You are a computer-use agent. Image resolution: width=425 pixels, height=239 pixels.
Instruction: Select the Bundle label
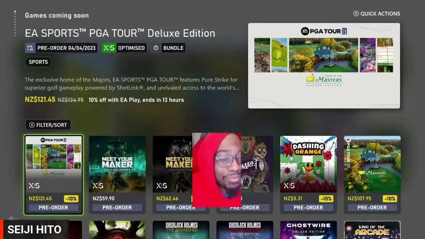tap(173, 48)
